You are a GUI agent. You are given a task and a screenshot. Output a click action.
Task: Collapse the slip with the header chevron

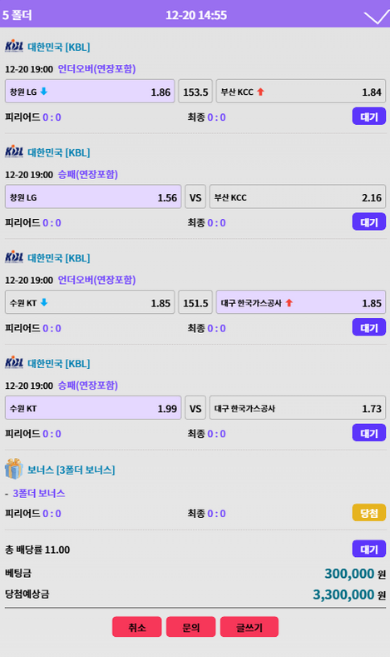coord(377,17)
